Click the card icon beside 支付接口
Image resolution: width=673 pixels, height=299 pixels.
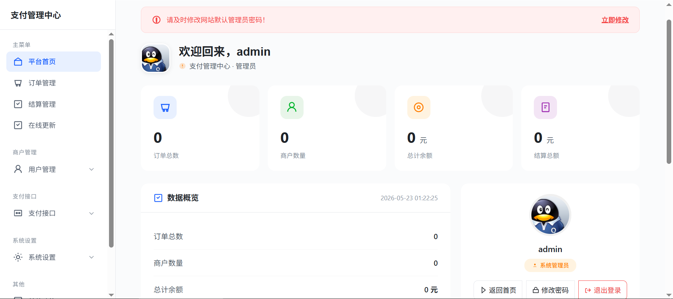pos(18,213)
